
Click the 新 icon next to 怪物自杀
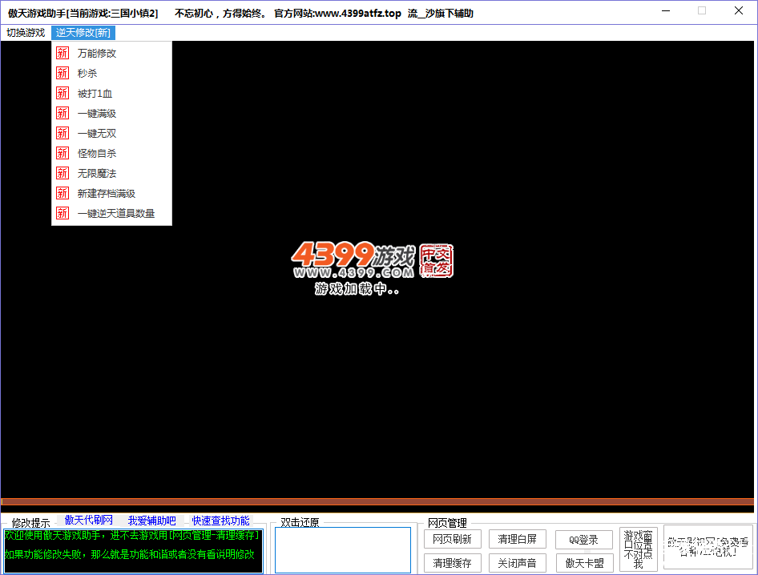tap(62, 153)
